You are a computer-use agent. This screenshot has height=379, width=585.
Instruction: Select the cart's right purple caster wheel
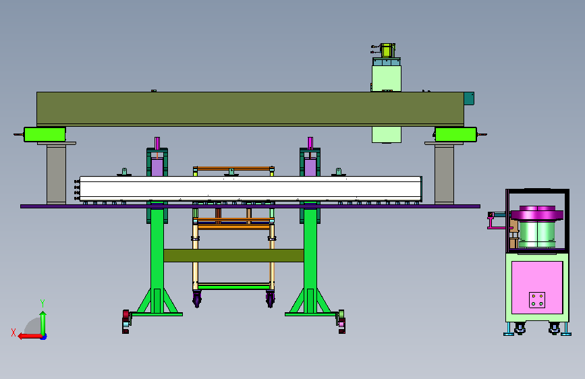click(270, 299)
